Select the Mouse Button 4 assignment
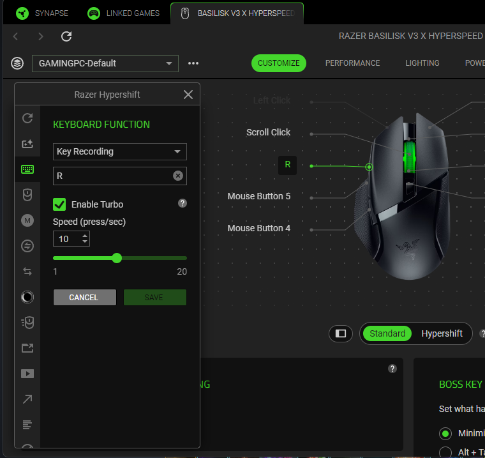The image size is (485, 458). tap(259, 228)
